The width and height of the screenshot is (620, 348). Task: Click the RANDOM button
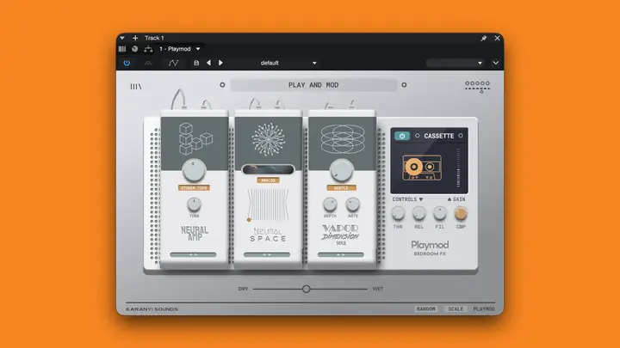coord(426,309)
